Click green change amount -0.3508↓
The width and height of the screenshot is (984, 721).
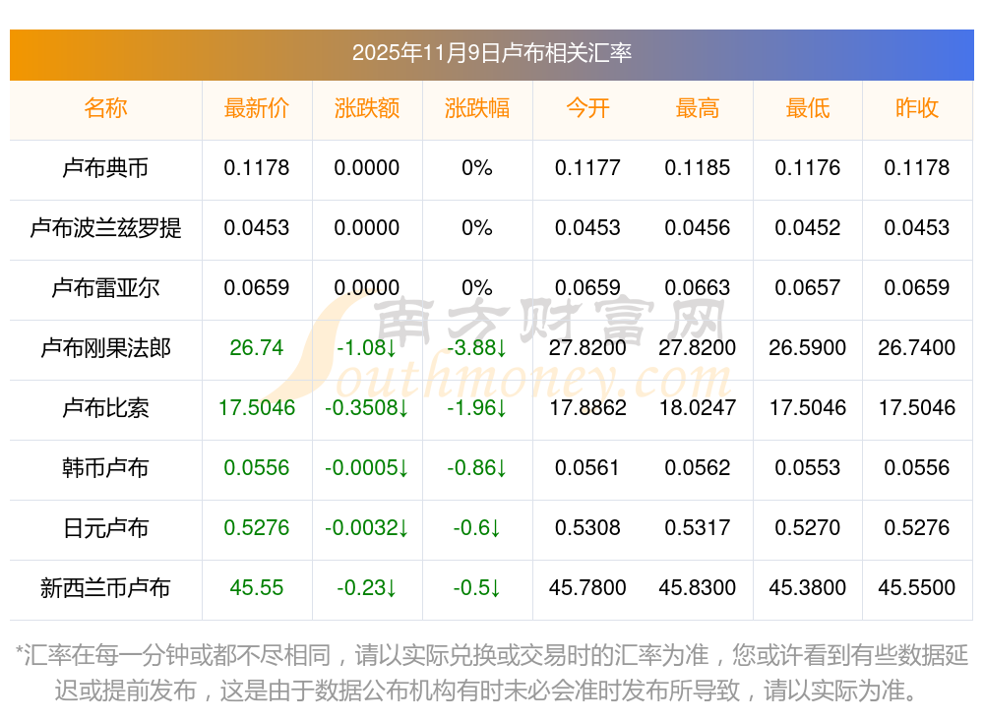pos(366,408)
